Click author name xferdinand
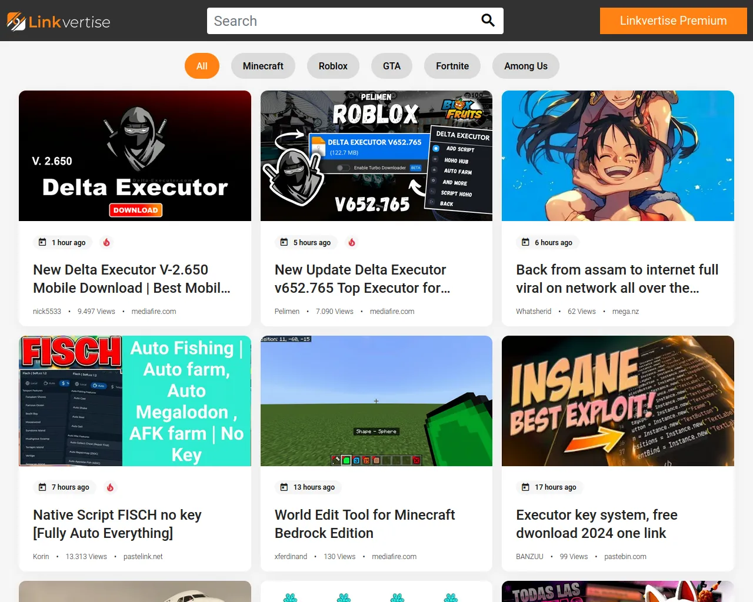753x602 pixels. [x=291, y=557]
